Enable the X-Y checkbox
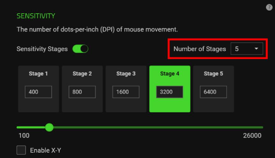 21,150
